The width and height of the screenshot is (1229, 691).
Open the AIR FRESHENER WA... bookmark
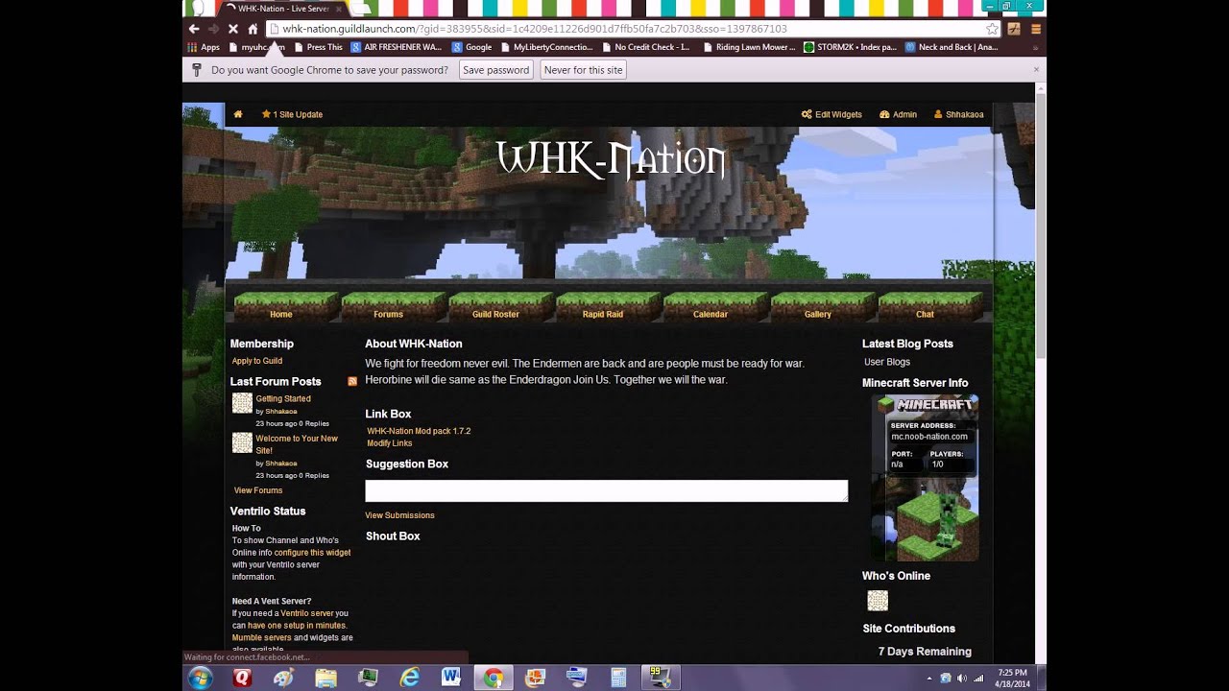pos(396,47)
